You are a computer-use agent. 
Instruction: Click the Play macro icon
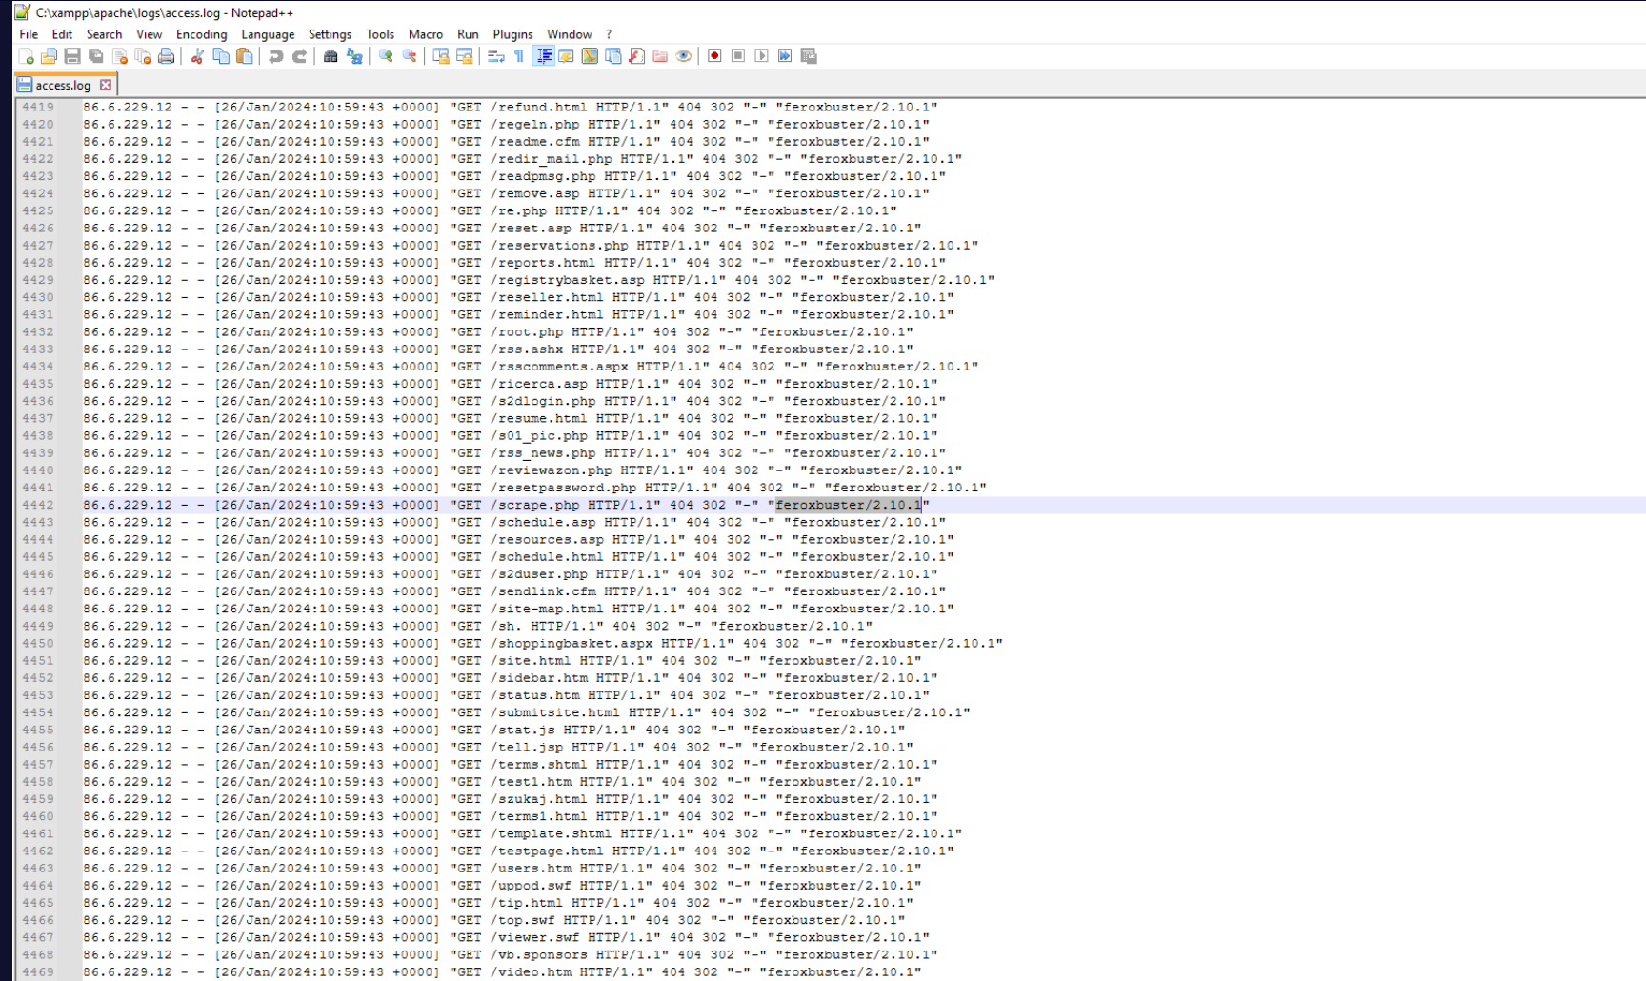tap(761, 56)
